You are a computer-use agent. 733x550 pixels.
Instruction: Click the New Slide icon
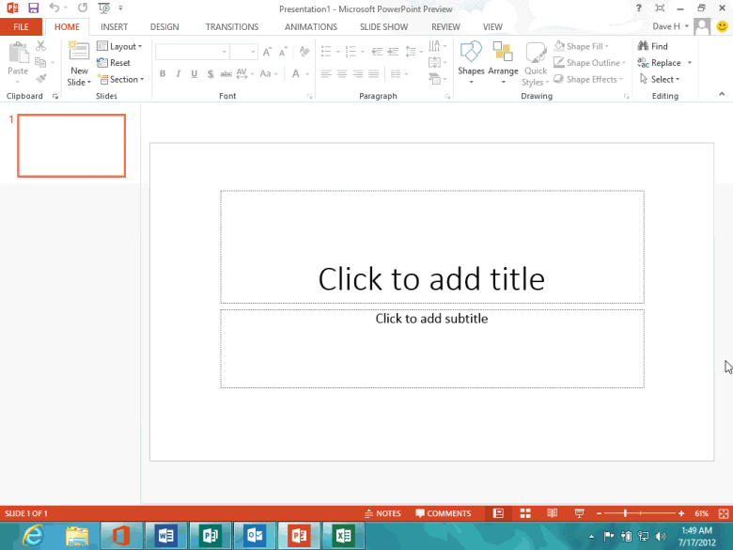[x=79, y=52]
